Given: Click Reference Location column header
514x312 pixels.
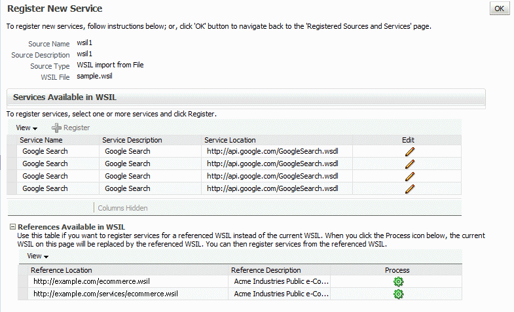Looking at the screenshot, I should coord(62,270).
